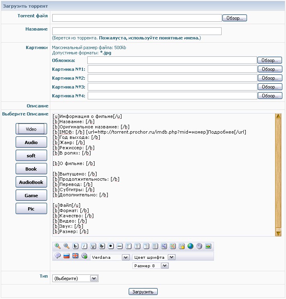Click in line '[u]Информация о фильме[/u]'

(x=87, y=116)
